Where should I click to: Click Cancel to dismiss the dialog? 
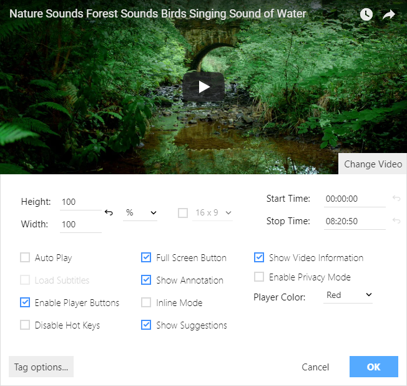click(315, 367)
